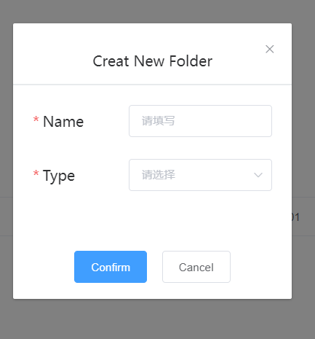This screenshot has width=315, height=339.
Task: Click the Name input field
Action: (x=200, y=121)
